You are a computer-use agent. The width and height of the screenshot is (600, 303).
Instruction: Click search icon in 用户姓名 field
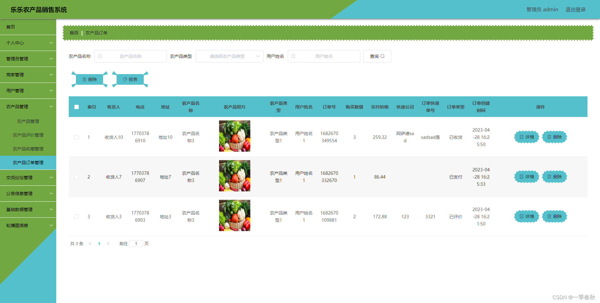293,56
